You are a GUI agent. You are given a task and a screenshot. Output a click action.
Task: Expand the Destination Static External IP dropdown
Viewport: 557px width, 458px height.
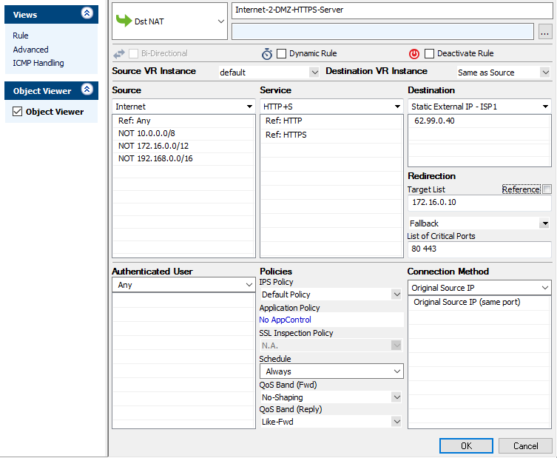pos(479,107)
